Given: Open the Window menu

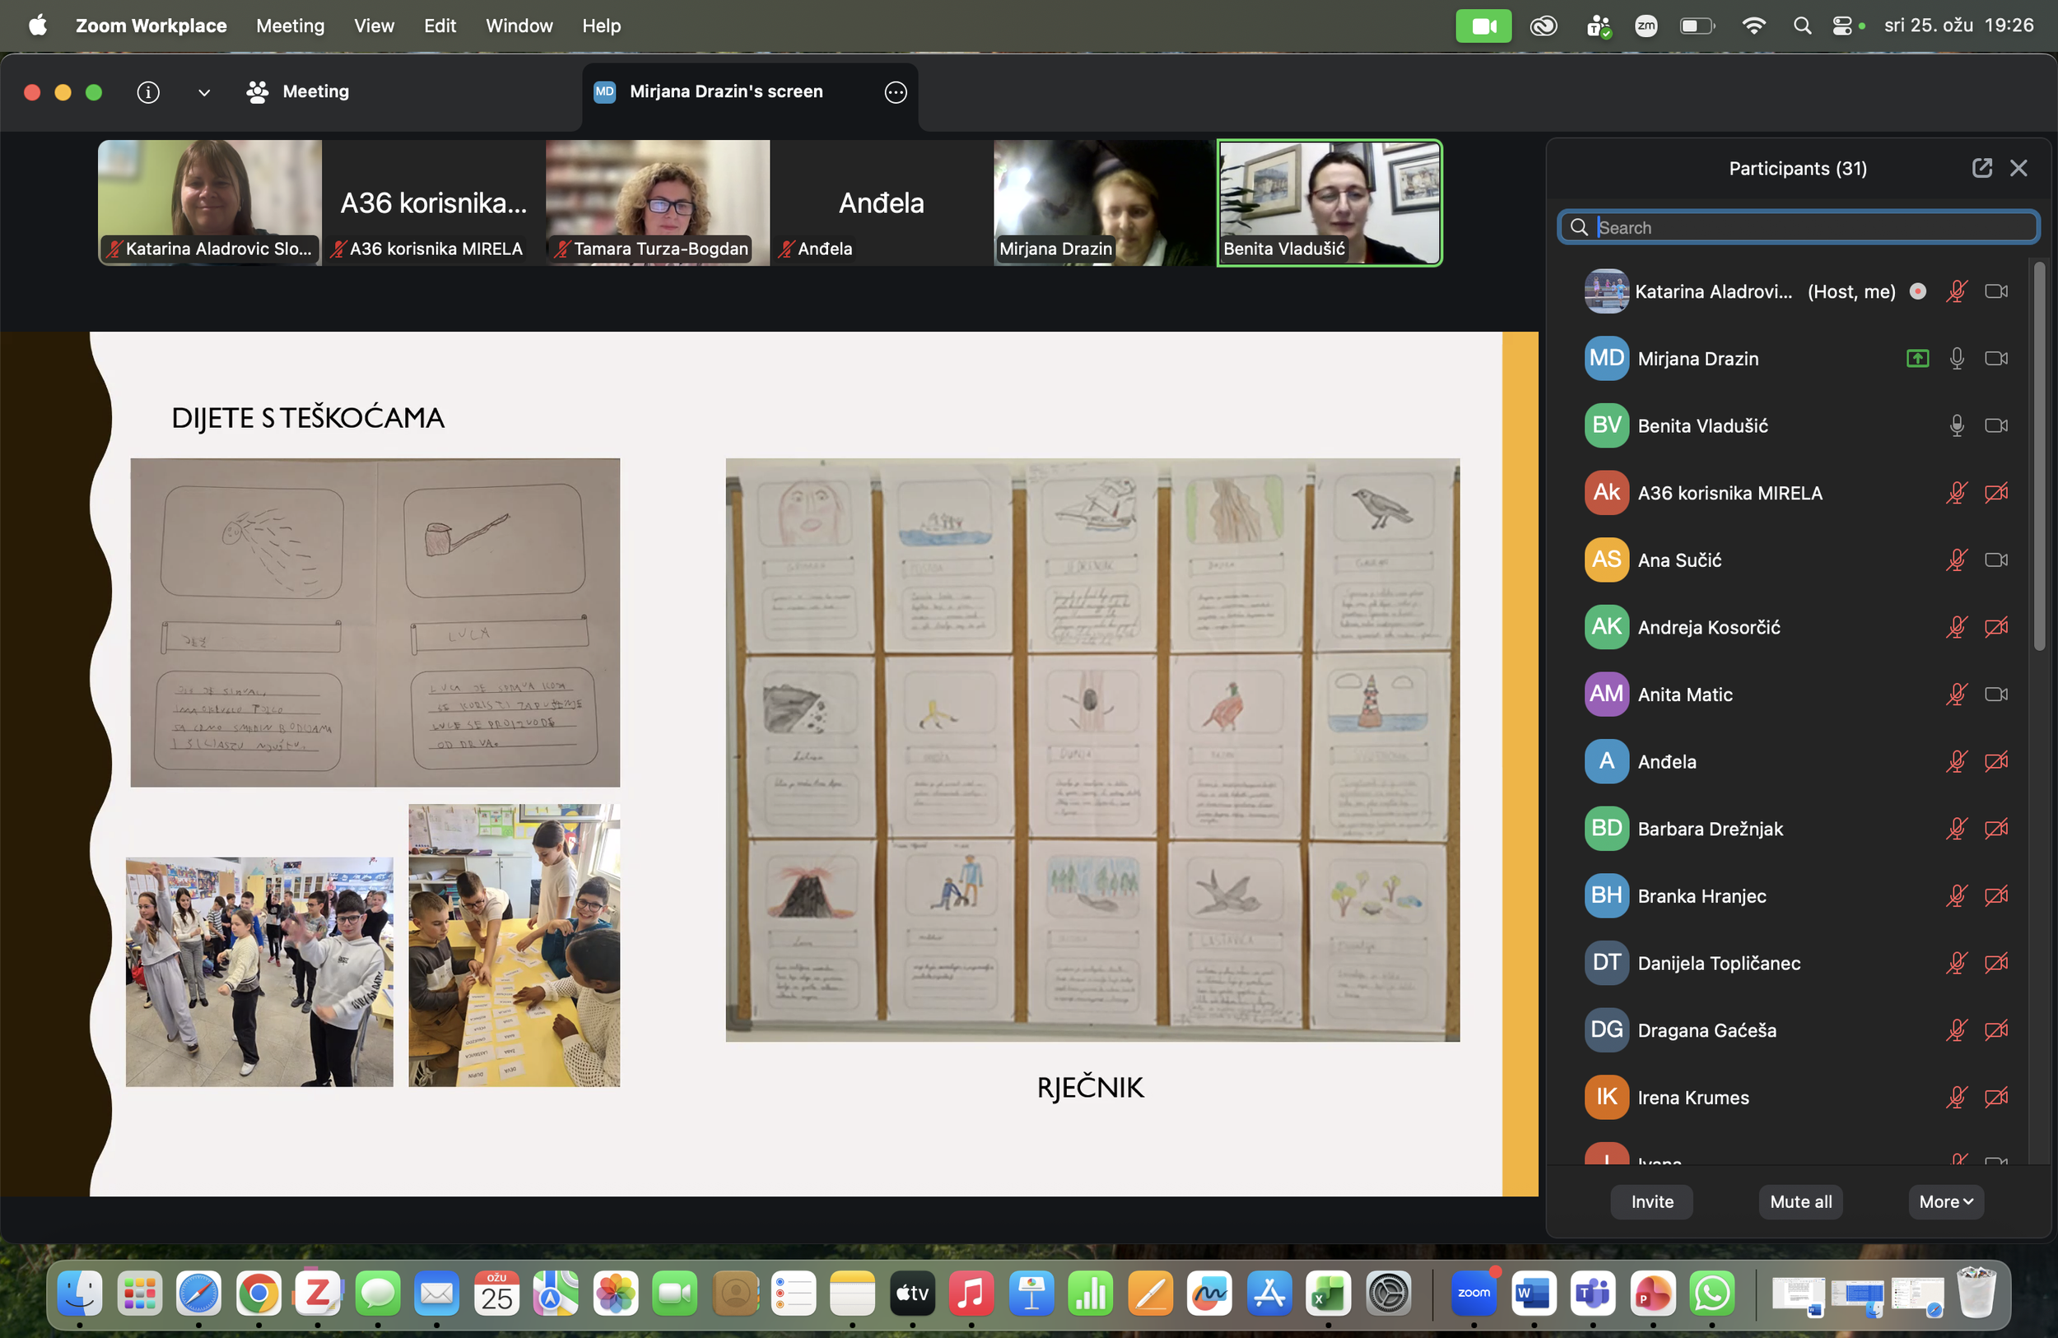Looking at the screenshot, I should tap(519, 26).
